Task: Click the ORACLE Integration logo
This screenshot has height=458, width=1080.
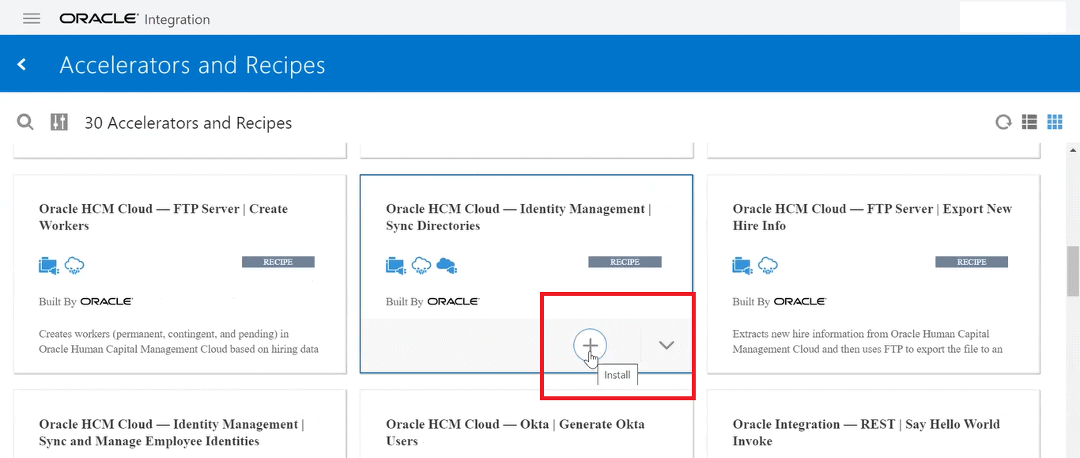Action: click(x=134, y=18)
